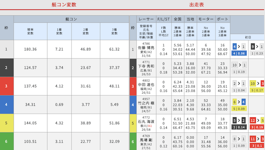Click the red 12 race badge in row 5
265x150 pixels.
pyautogui.click(x=253, y=120)
